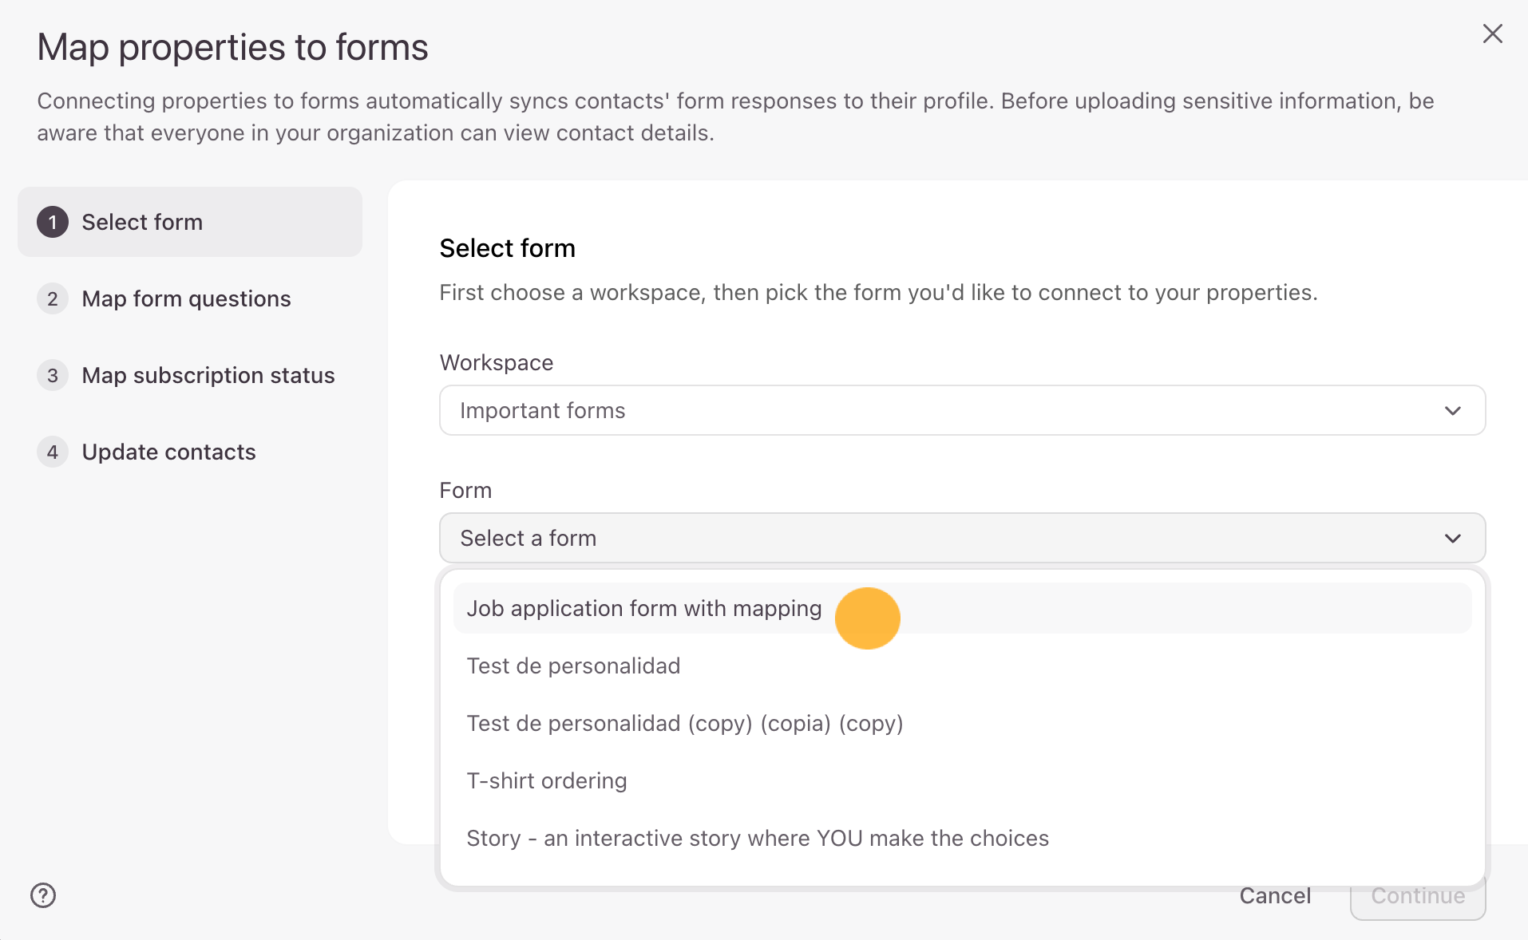Choose Job application form with mapping

pos(643,609)
